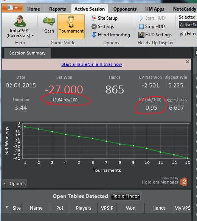Sort tables by Site column

point(17,208)
